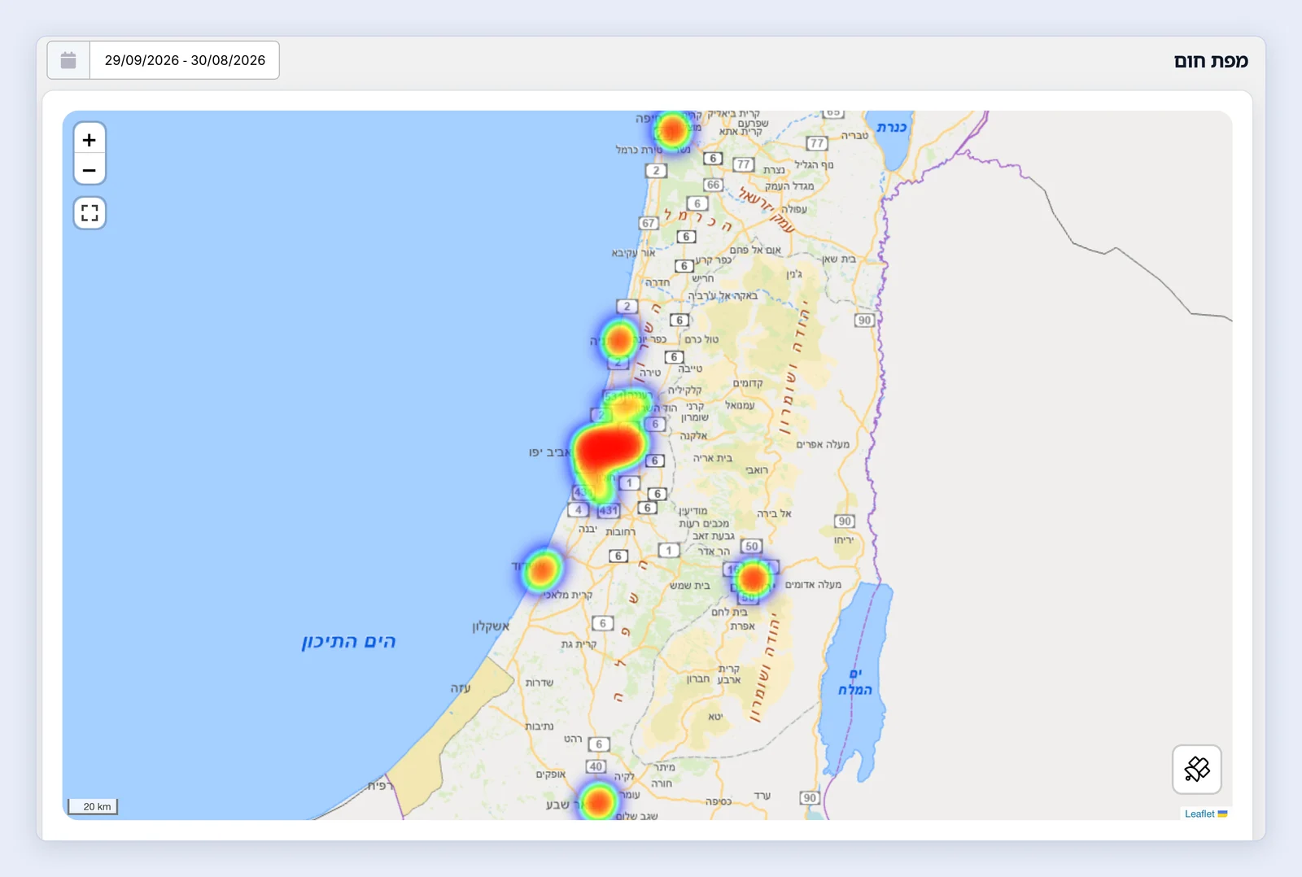Click the 'עזה' label on map
The image size is (1302, 877).
pos(461,688)
